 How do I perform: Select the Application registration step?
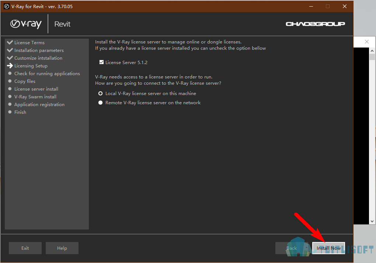pyautogui.click(x=39, y=105)
